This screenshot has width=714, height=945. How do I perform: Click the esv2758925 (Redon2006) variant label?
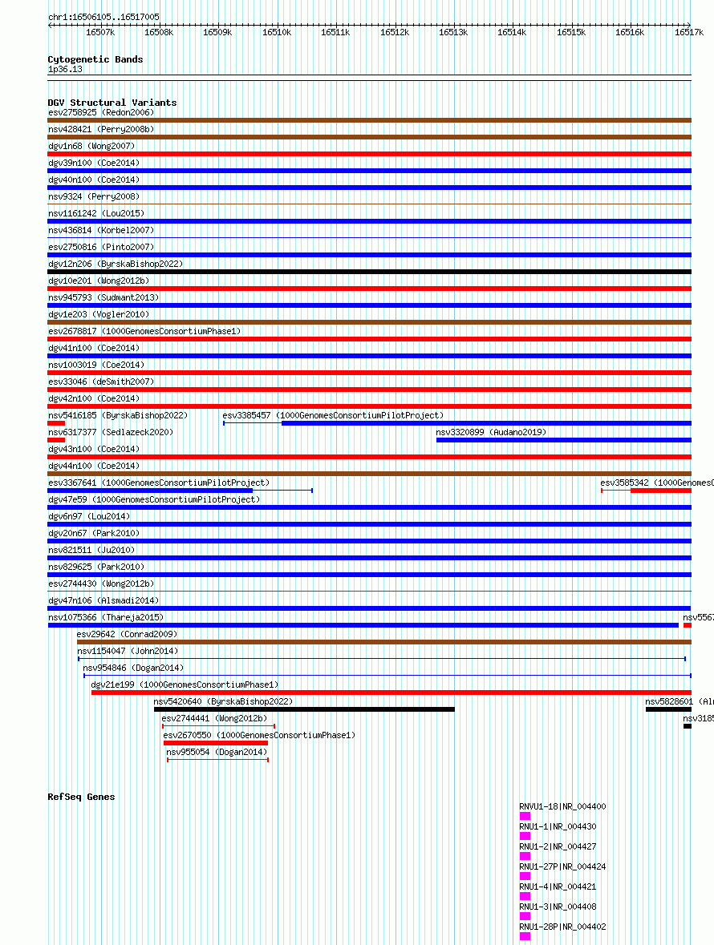(101, 113)
